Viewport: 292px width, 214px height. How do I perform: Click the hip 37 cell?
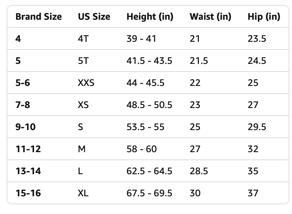253,193
